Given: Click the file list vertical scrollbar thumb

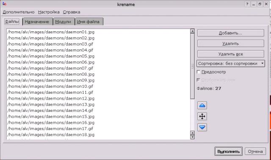Looking at the screenshot, I should tap(192, 66).
